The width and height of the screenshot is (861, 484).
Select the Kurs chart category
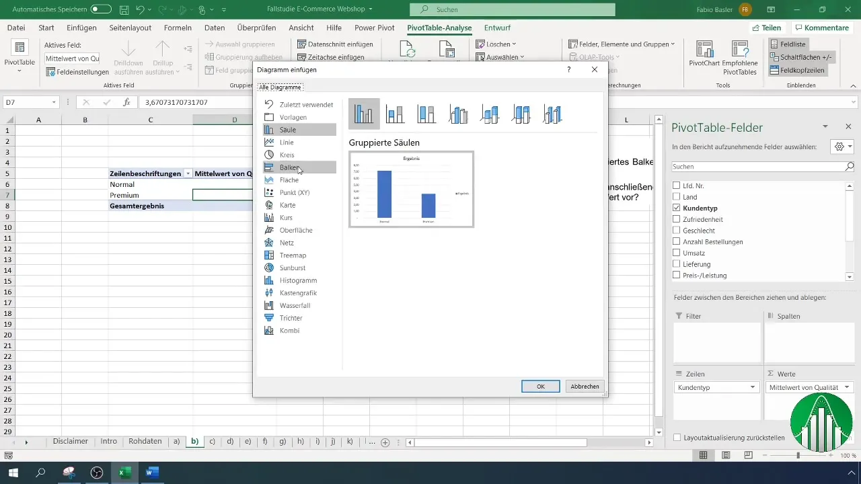click(299, 218)
